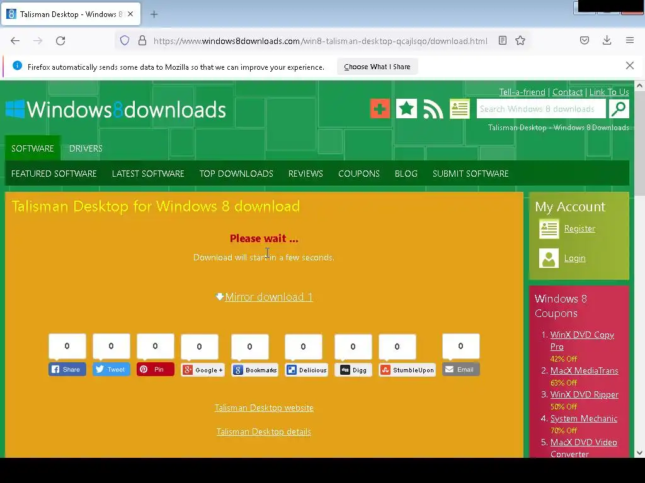Viewport: 645px width, 483px height.
Task: Click the Login user avatar icon
Action: (x=549, y=258)
